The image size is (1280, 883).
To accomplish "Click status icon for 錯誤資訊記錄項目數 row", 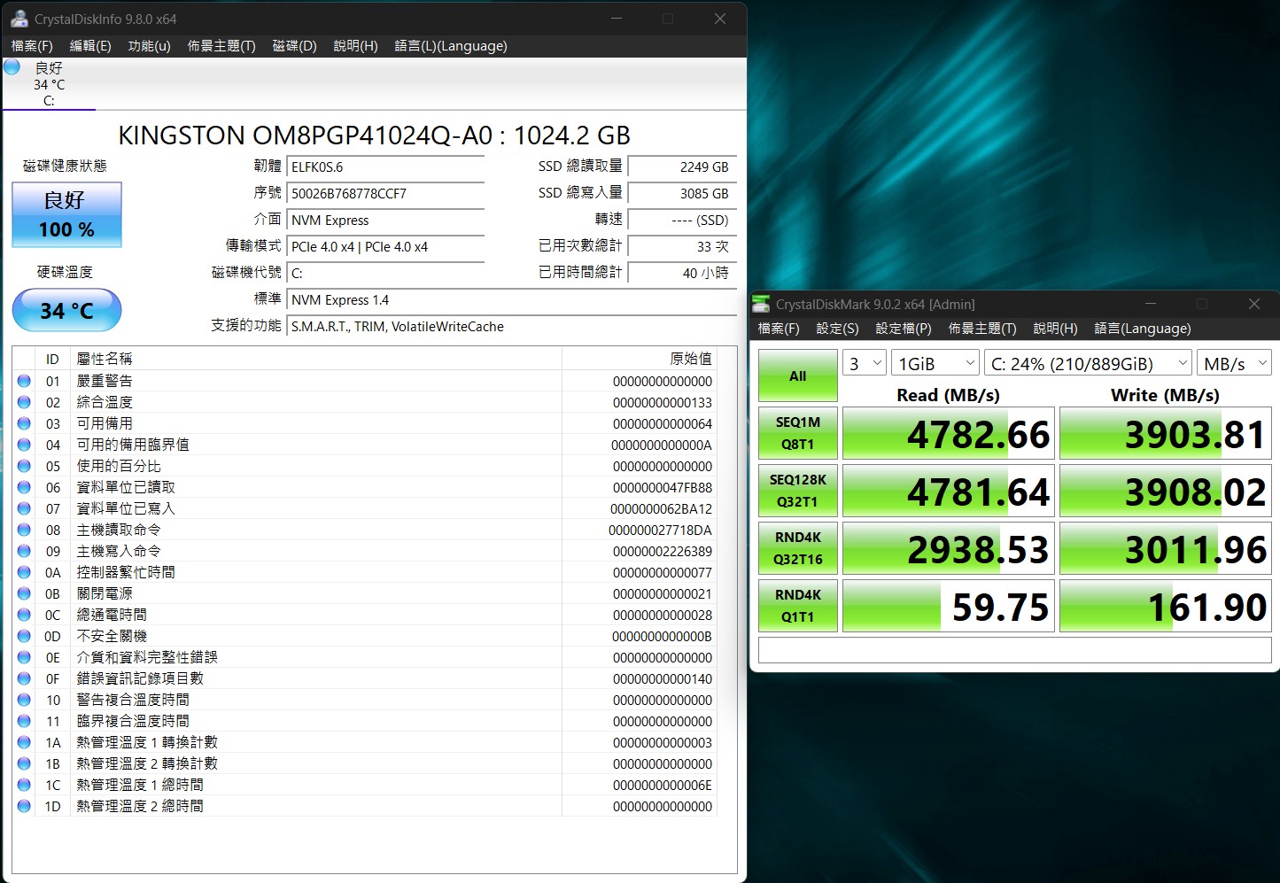I will point(24,678).
